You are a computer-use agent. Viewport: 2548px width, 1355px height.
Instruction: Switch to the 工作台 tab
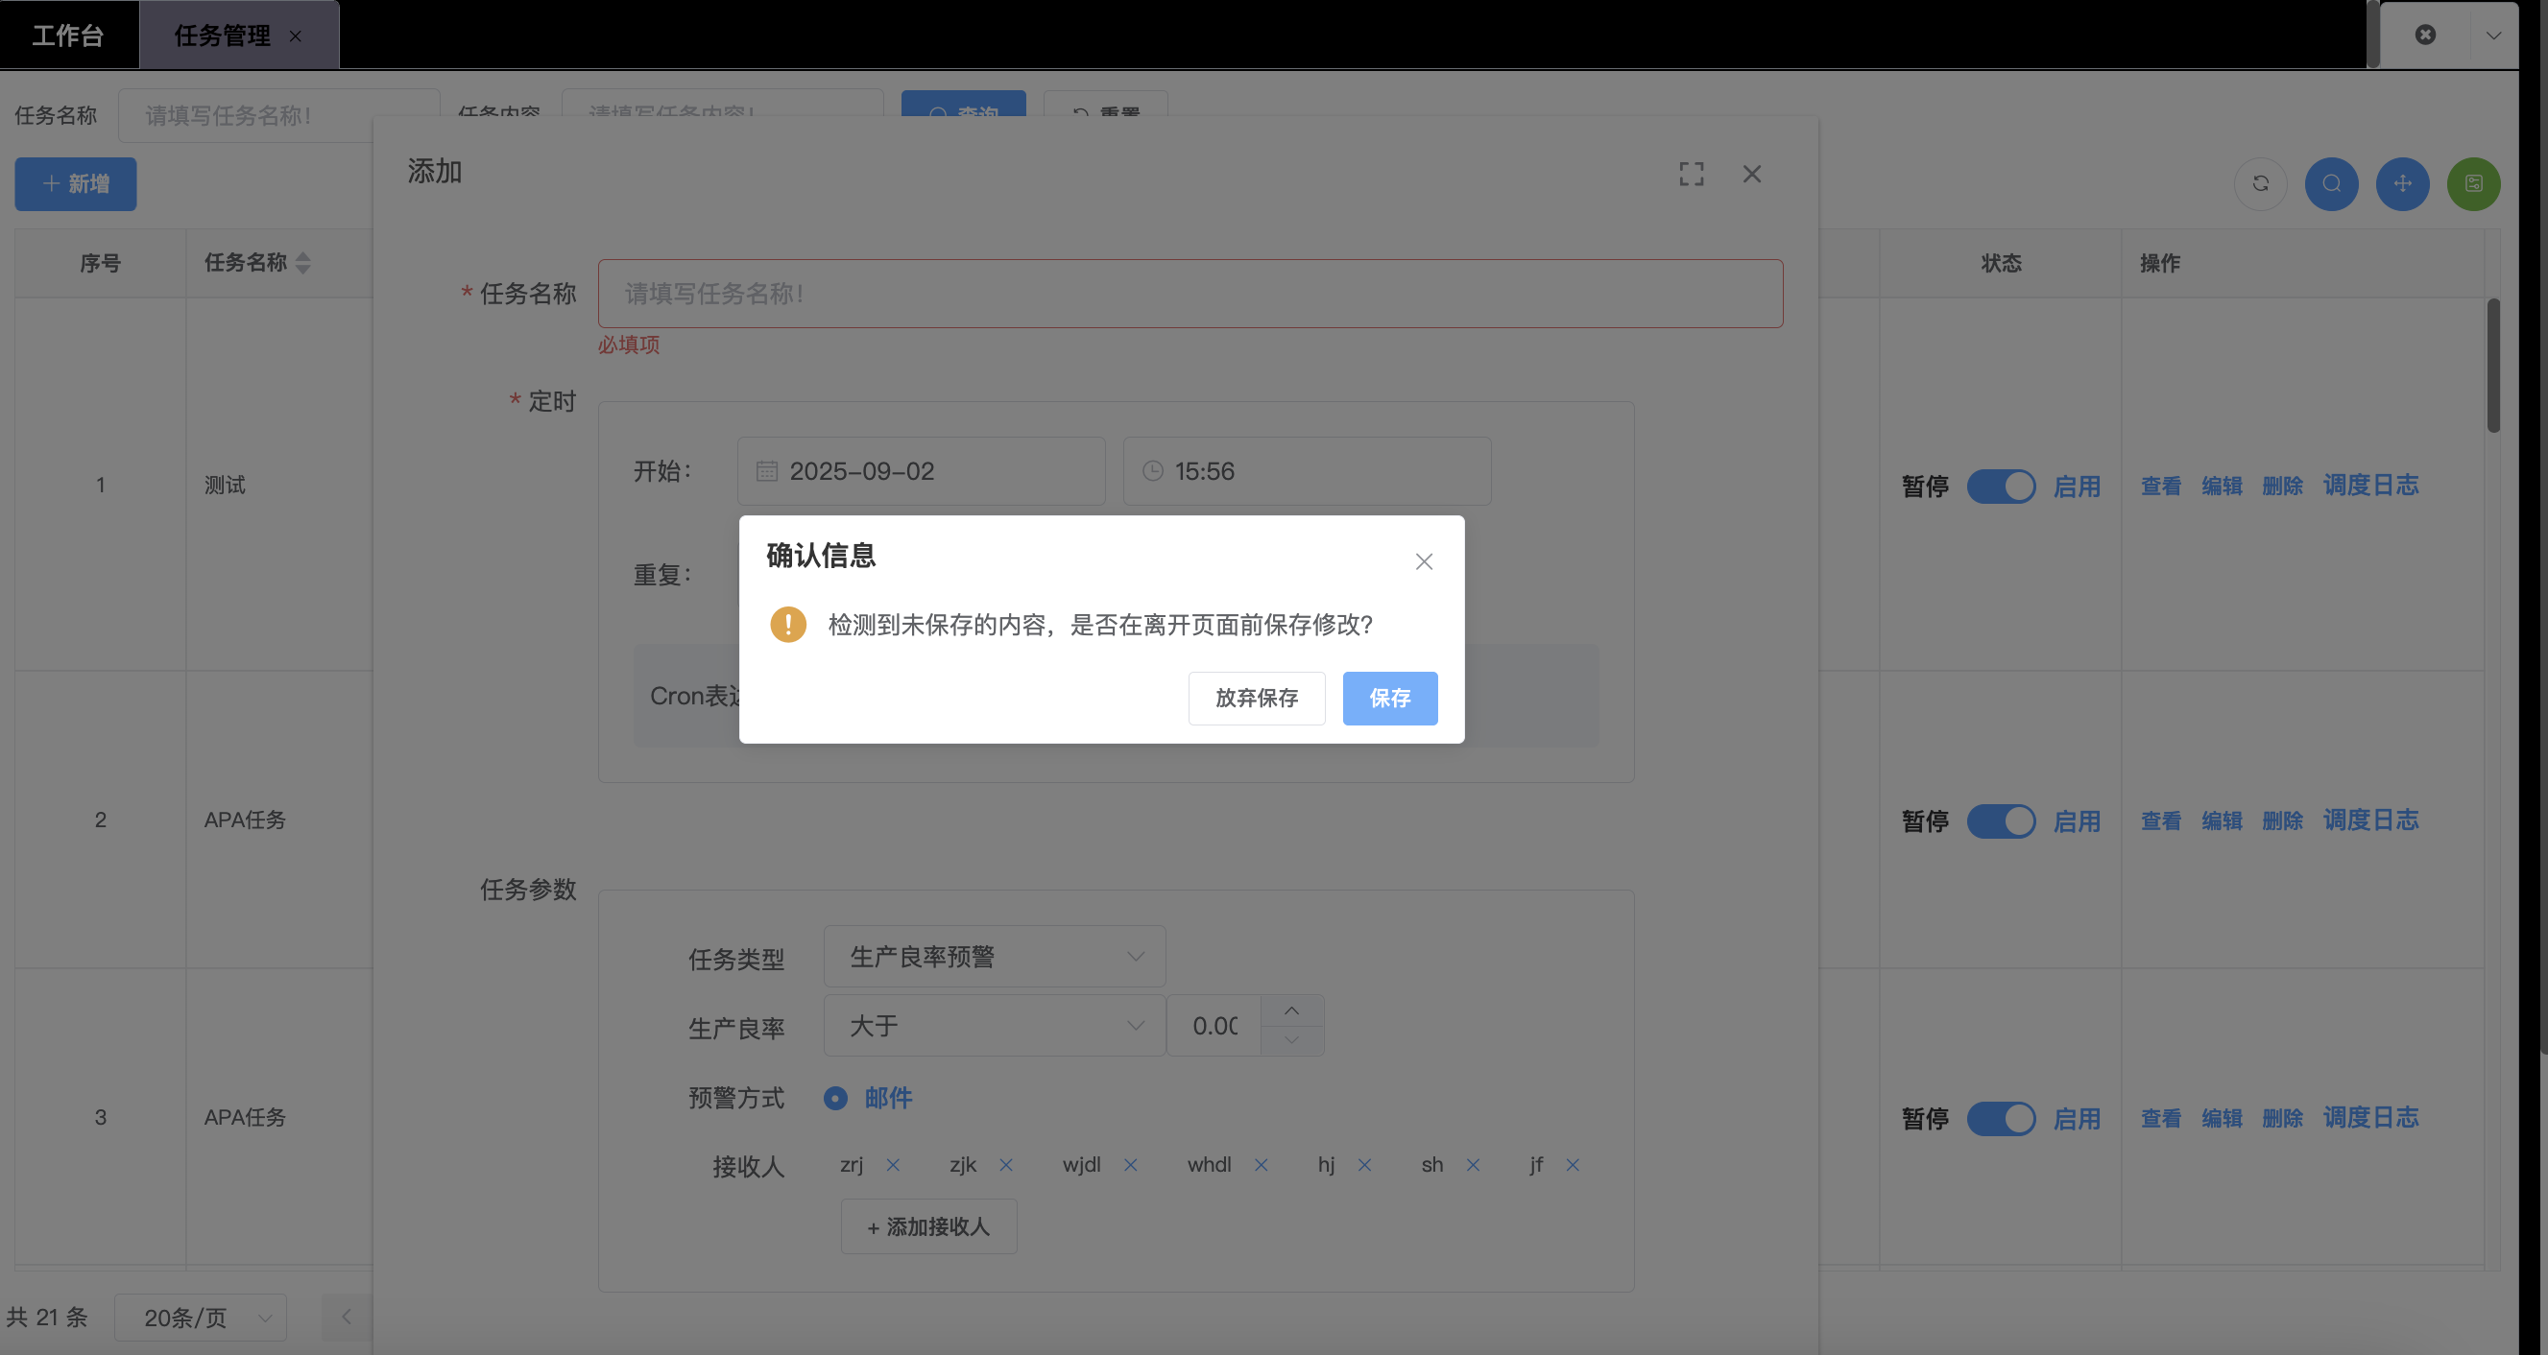[x=68, y=36]
